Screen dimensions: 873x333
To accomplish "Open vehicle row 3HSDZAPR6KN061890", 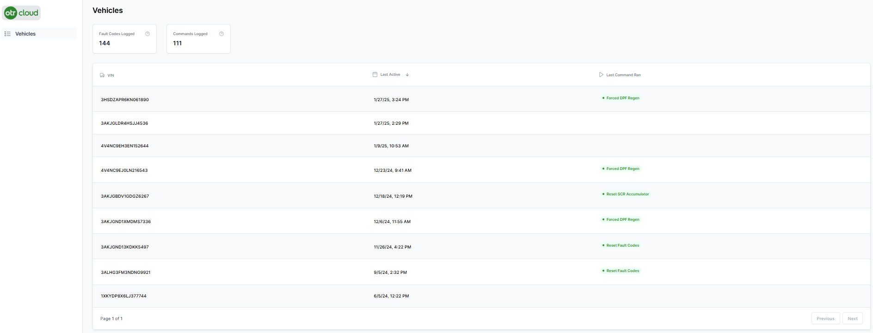I will pyautogui.click(x=125, y=100).
